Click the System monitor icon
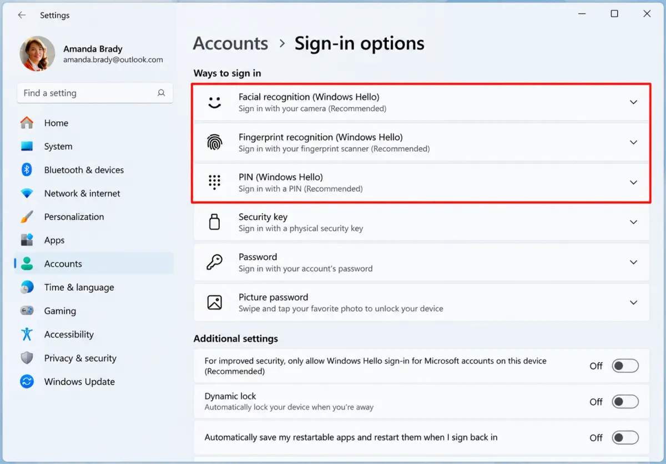This screenshot has height=464, width=666. 27,147
